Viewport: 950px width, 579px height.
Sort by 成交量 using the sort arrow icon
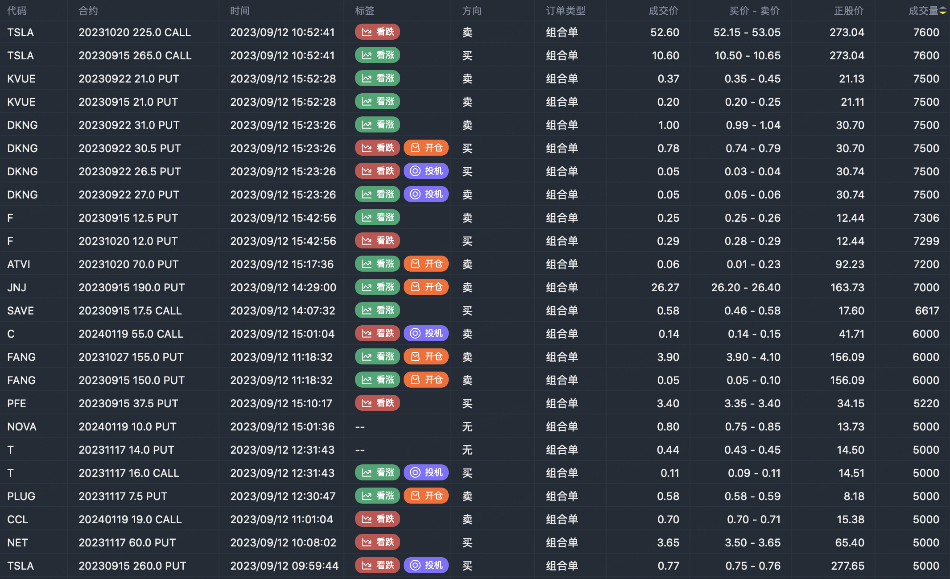tap(942, 11)
